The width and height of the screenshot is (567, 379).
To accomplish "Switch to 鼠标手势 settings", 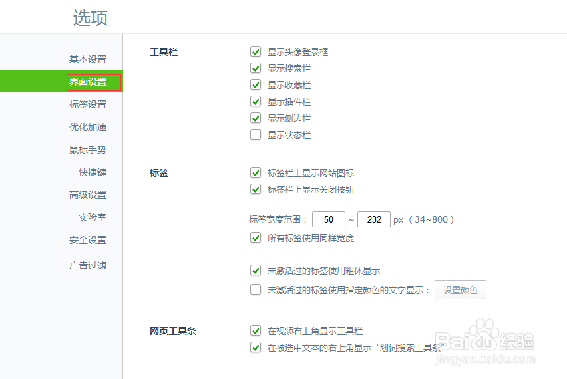I will click(x=88, y=150).
